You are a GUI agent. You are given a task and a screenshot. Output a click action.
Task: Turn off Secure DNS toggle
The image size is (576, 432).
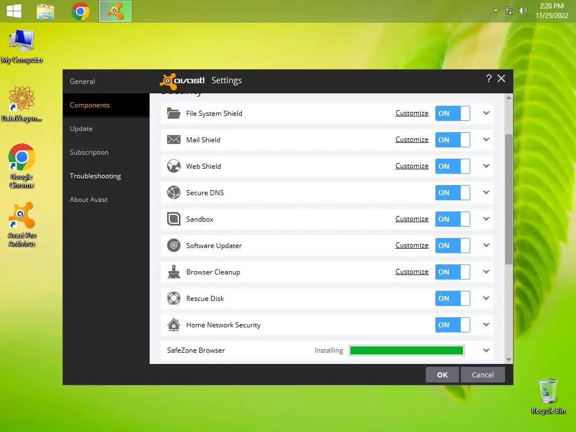tap(453, 192)
